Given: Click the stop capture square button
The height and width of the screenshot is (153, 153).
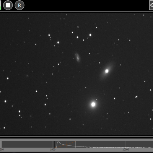Looking at the screenshot, I should (8, 5).
